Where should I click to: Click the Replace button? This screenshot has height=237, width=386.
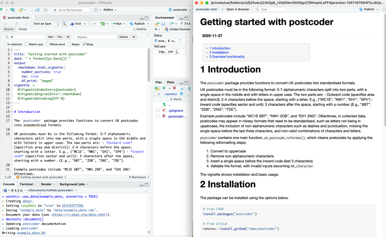pyautogui.click(x=124, y=37)
